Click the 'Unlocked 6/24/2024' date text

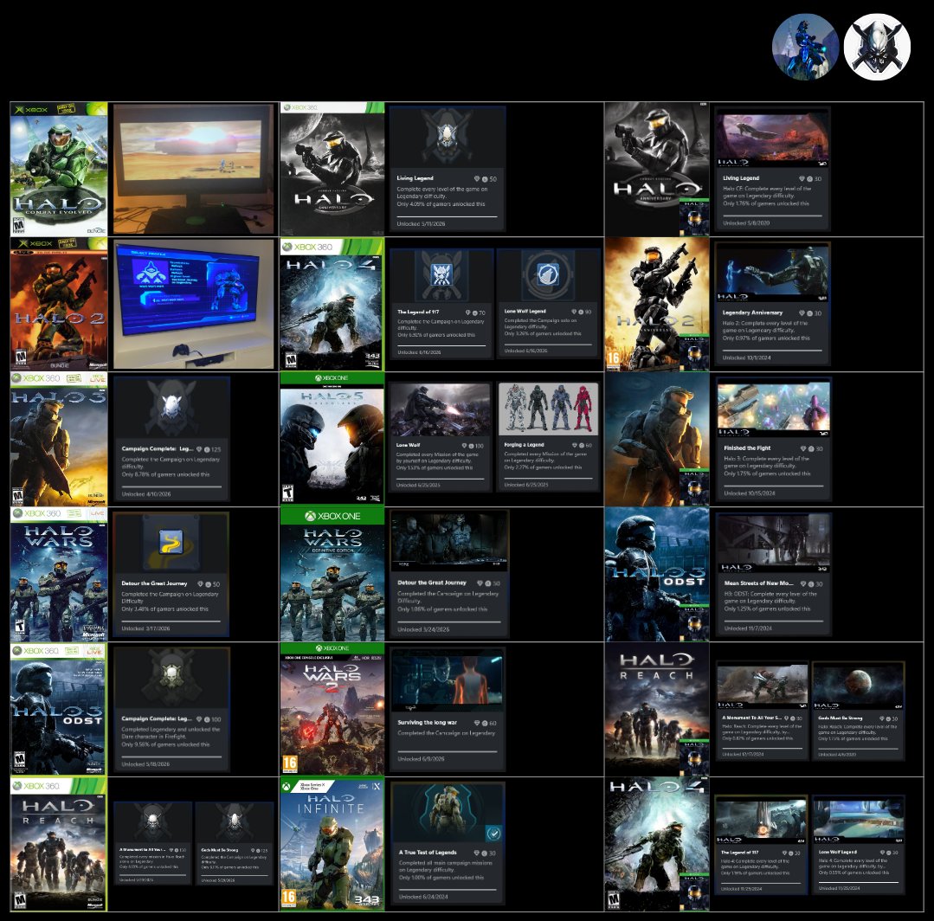click(423, 897)
